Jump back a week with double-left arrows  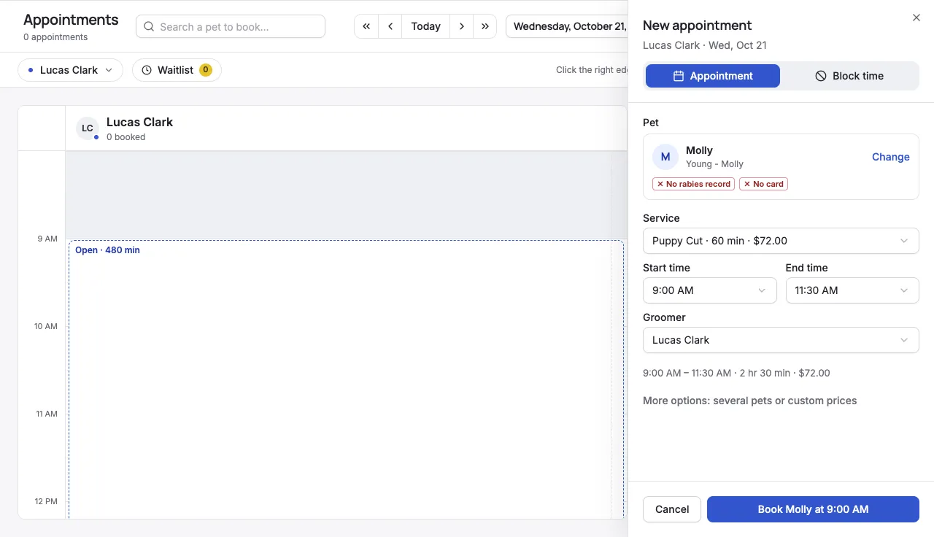click(366, 26)
